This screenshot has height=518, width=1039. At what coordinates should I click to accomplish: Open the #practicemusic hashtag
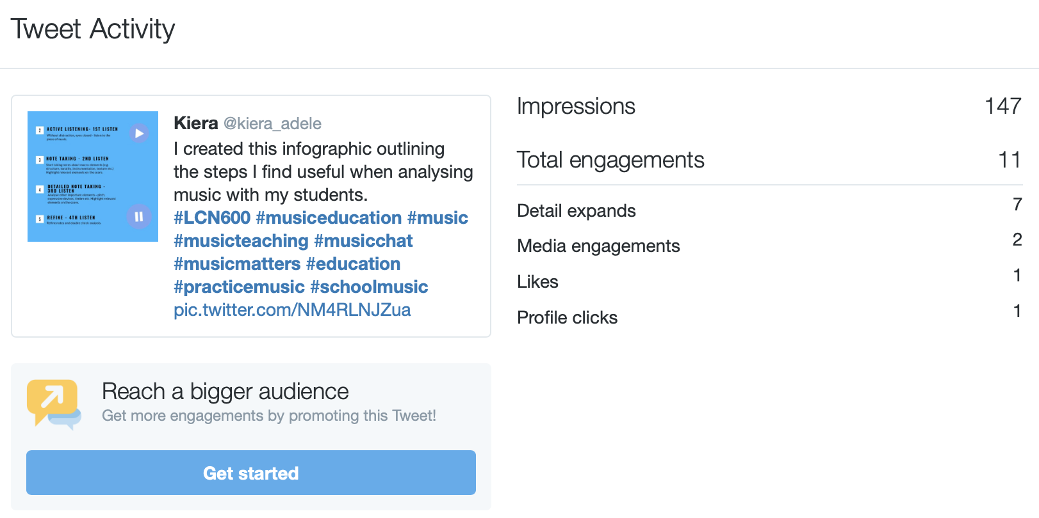(x=239, y=287)
